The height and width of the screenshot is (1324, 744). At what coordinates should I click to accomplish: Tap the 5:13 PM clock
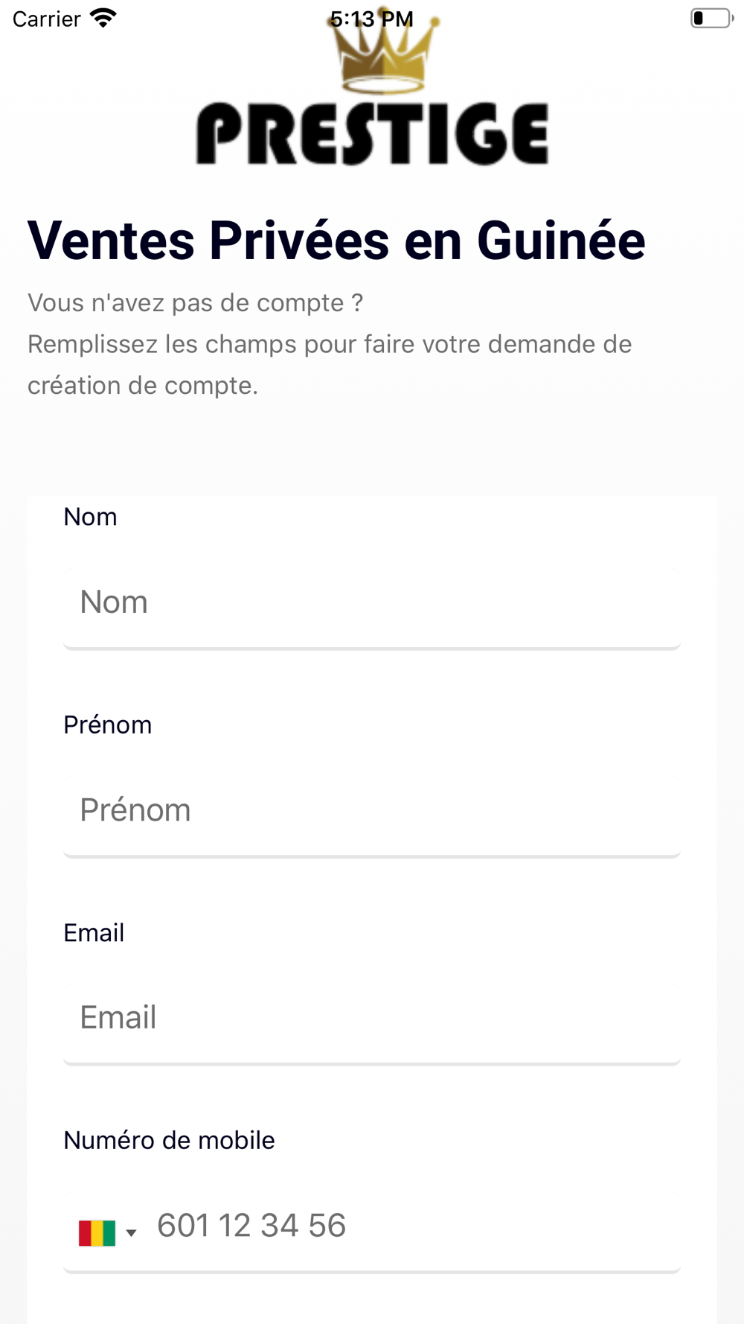(372, 19)
